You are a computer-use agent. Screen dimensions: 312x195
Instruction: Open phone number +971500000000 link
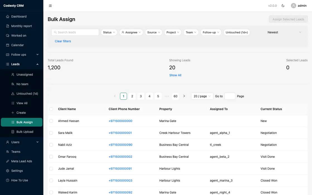point(120,121)
